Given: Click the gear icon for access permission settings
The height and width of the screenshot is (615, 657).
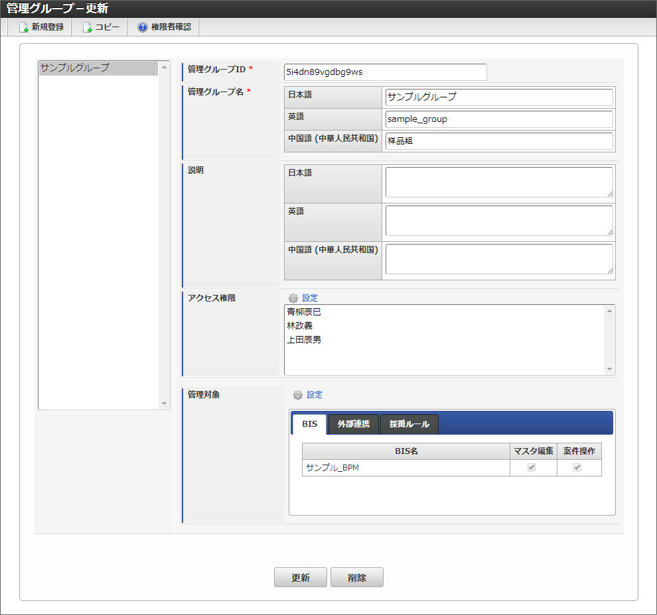Looking at the screenshot, I should tap(293, 298).
